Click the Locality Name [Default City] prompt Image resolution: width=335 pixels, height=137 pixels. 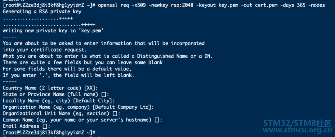59,101
